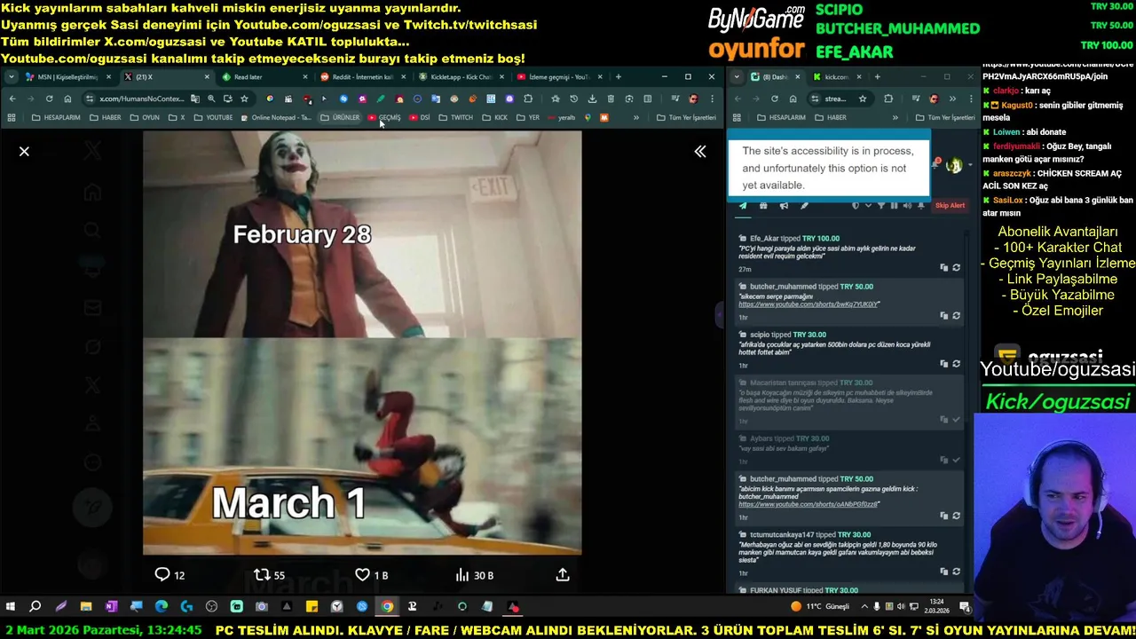Open replies on the Joker meme tweet
The width and height of the screenshot is (1136, 639).
tap(170, 575)
